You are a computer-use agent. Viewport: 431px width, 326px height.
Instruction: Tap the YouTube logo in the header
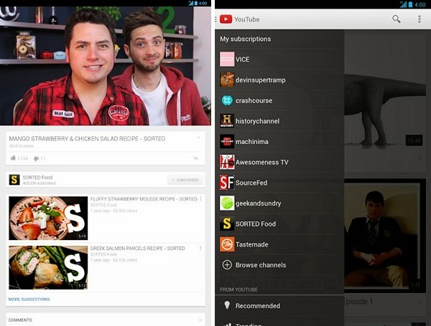[x=226, y=19]
